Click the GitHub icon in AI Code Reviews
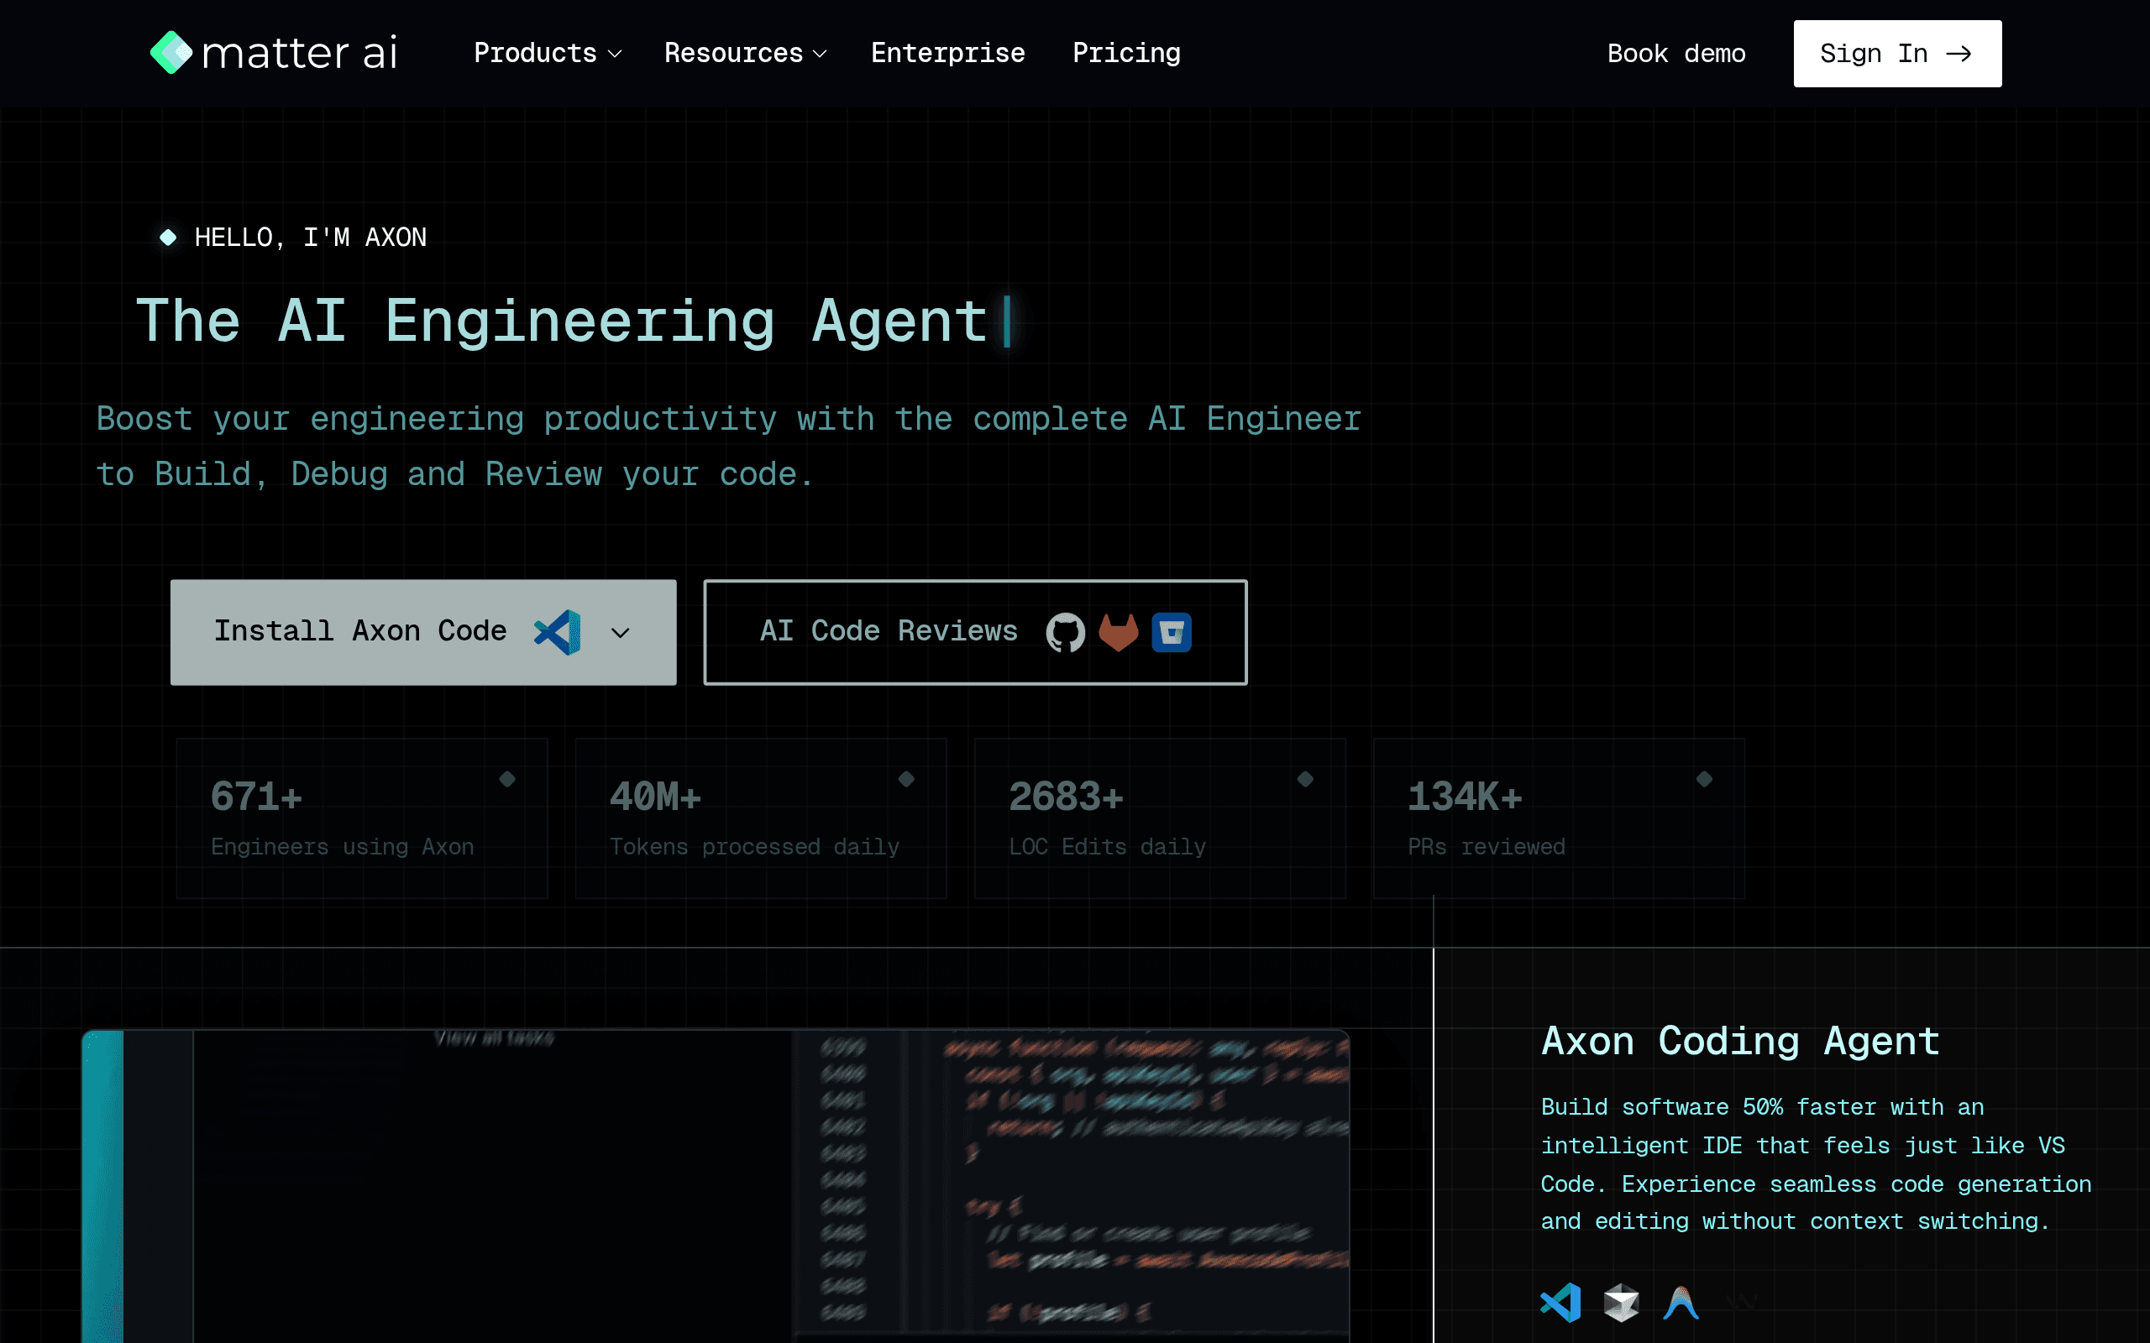The width and height of the screenshot is (2150, 1343). tap(1065, 632)
